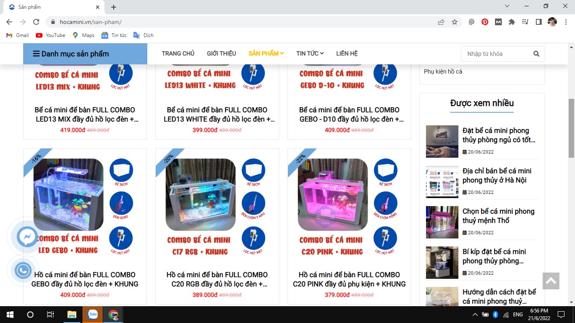Open the Maps bookmark

coord(83,35)
